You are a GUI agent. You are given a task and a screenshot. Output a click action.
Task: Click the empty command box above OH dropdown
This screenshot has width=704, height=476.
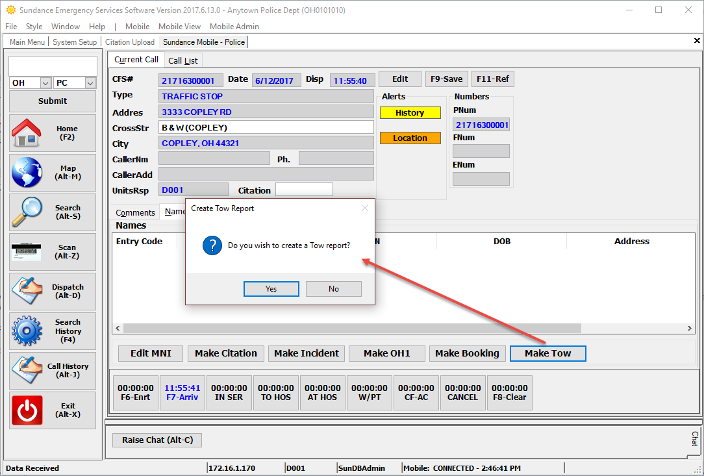pyautogui.click(x=53, y=66)
